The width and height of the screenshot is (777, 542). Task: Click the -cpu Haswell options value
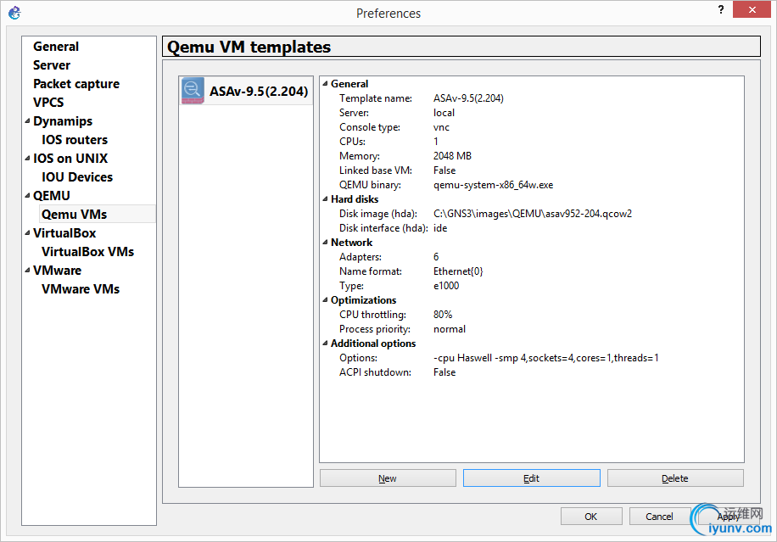click(546, 358)
